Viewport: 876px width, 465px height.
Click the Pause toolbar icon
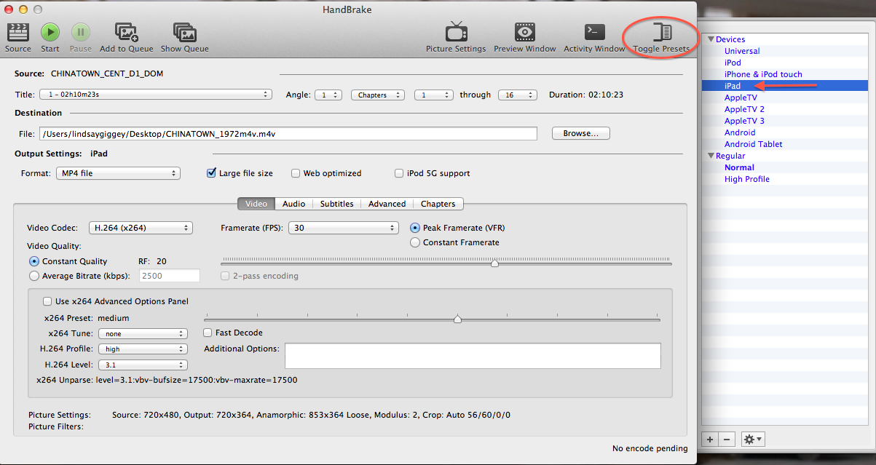pyautogui.click(x=81, y=32)
